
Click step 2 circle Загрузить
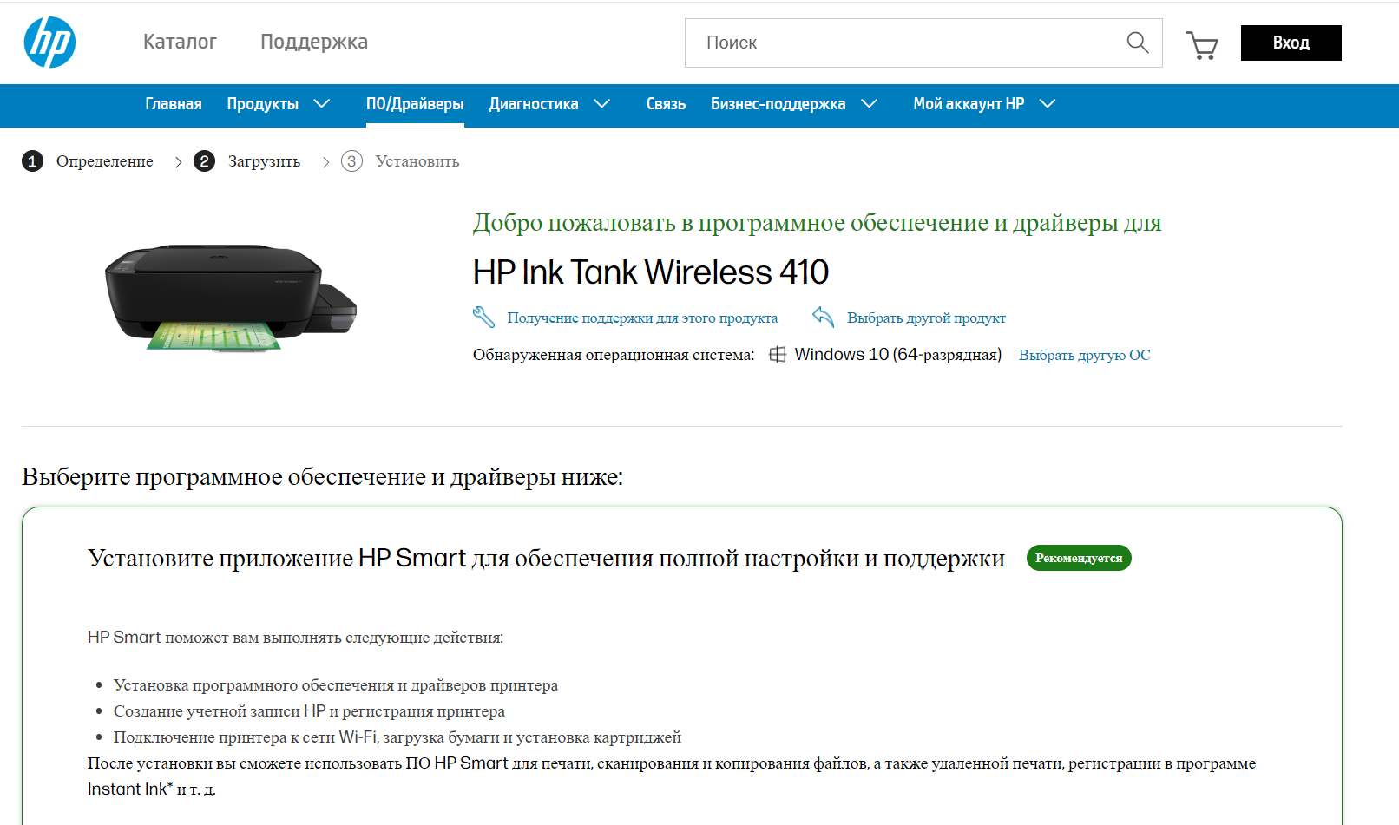coord(204,161)
